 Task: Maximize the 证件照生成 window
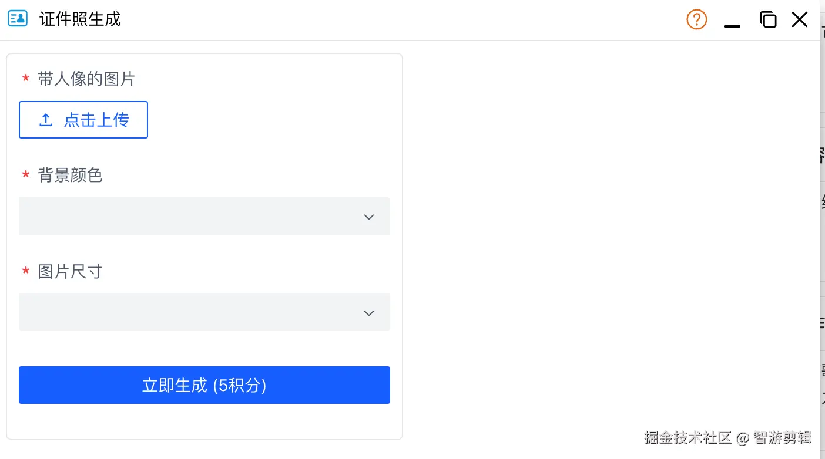click(x=768, y=19)
